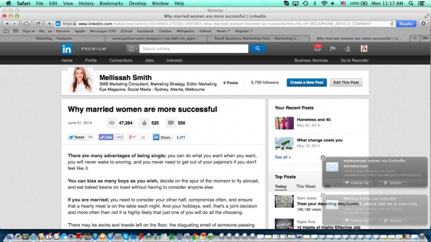Screen dimensions: 431x242
Task: Dismiss the Melissa Schilo notification
Action: click(323, 195)
